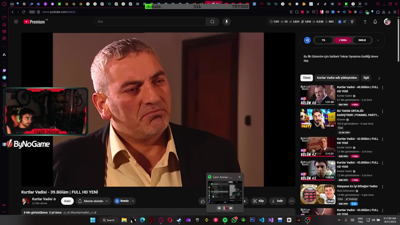Join the channel with Katıl button
This screenshot has height=225, width=400.
point(67,201)
